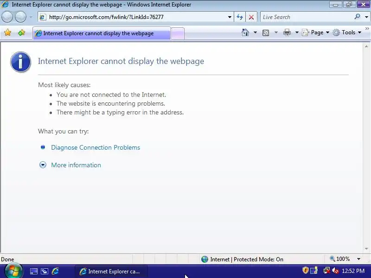Click the 100% zoom level button

340,259
